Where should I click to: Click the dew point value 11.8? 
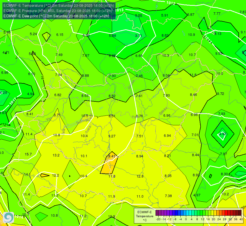point(112,176)
